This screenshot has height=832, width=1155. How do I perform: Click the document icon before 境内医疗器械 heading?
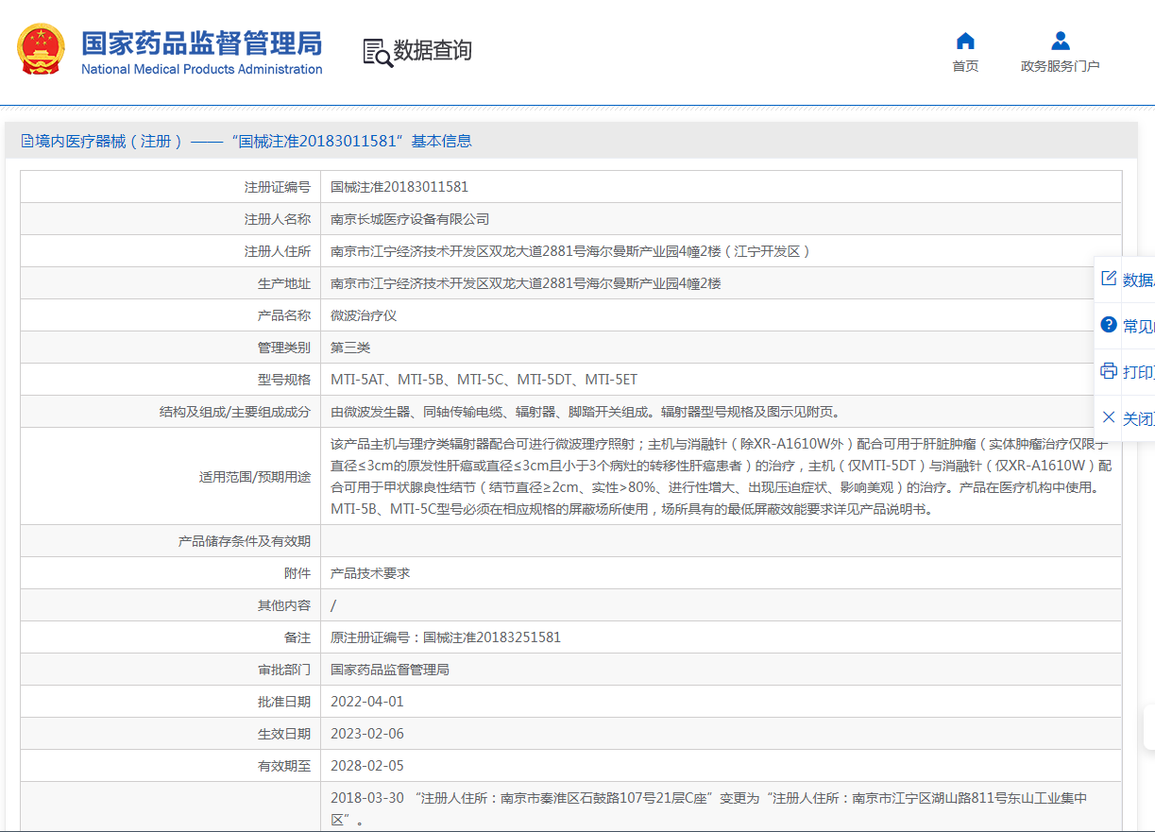(27, 141)
